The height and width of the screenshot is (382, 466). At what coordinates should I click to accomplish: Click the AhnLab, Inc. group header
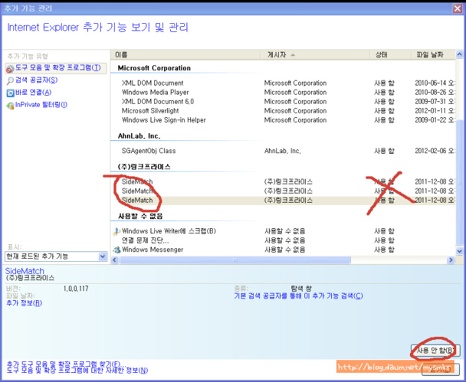139,136
